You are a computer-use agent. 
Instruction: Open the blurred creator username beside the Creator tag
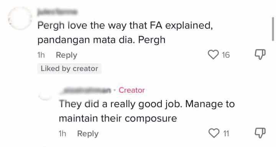[x=85, y=90]
